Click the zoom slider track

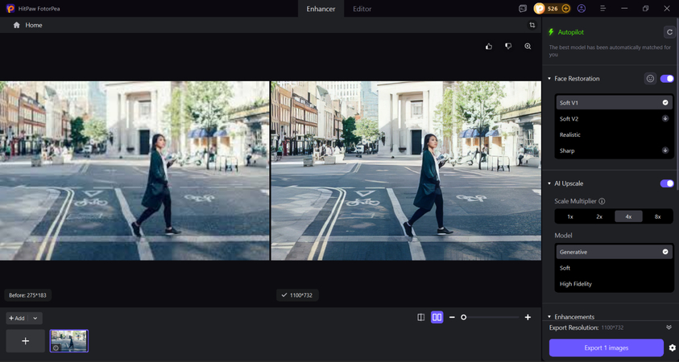coord(491,318)
